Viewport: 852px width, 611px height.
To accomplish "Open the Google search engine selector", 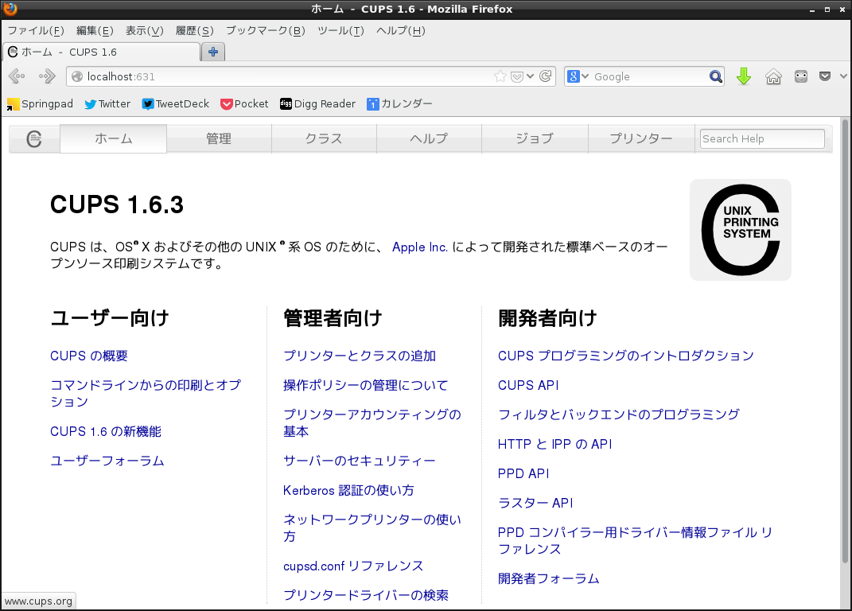I will coord(578,76).
